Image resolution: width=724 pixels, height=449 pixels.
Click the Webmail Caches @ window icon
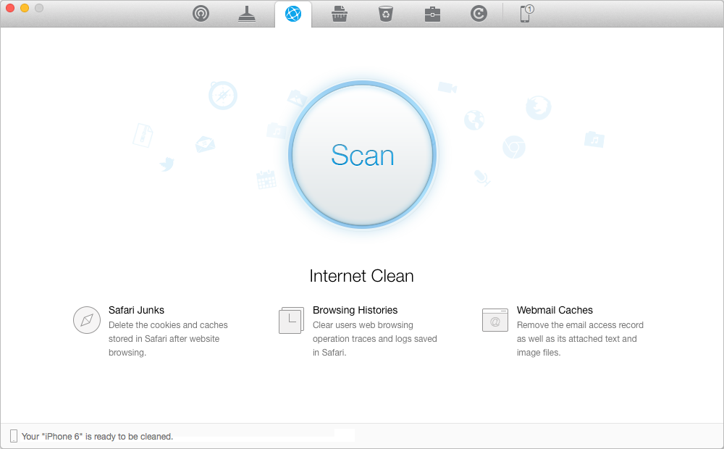[x=495, y=319]
